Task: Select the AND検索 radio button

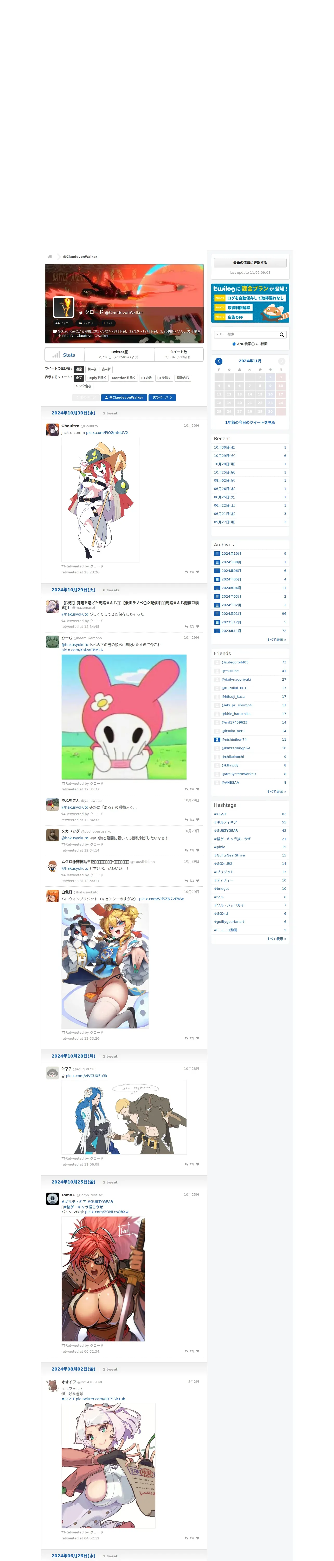Action: (234, 344)
